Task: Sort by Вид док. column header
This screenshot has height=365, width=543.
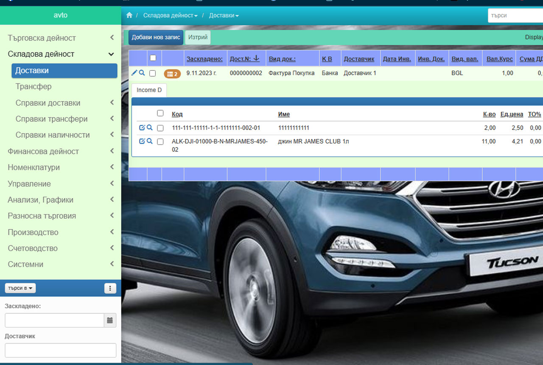Action: tap(282, 59)
